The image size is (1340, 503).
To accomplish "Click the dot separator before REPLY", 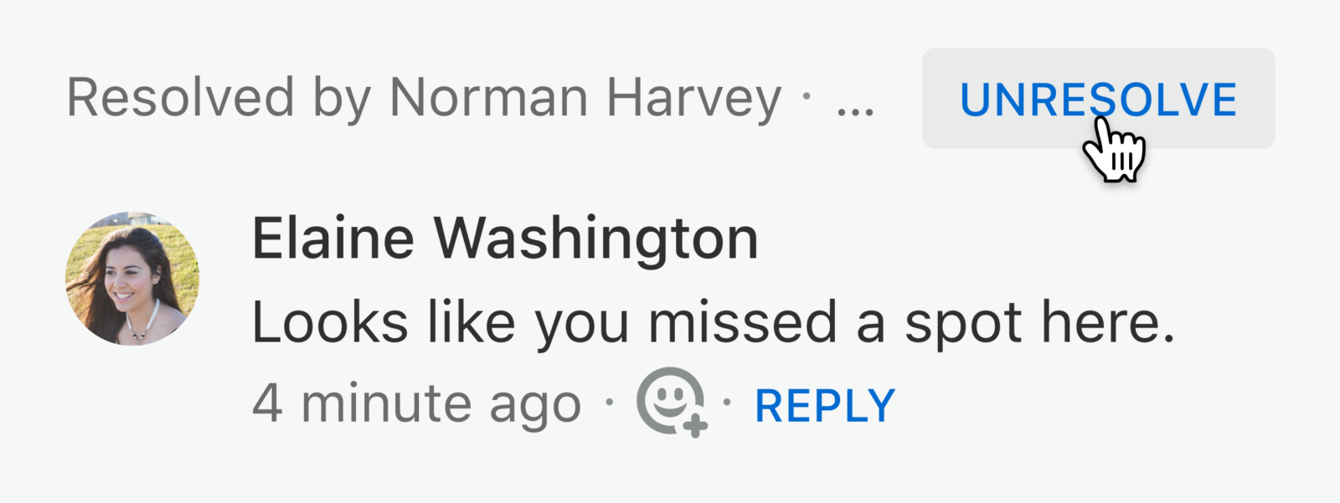I will tap(727, 403).
